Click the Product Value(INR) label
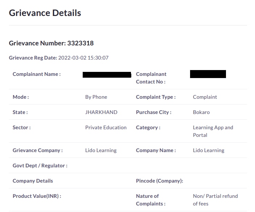255x212 pixels. (x=37, y=196)
